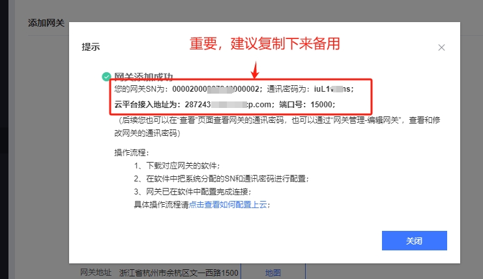This screenshot has height=279, width=483.
Task: Click the 添加网关 page title in the background page
Action: tap(46, 23)
